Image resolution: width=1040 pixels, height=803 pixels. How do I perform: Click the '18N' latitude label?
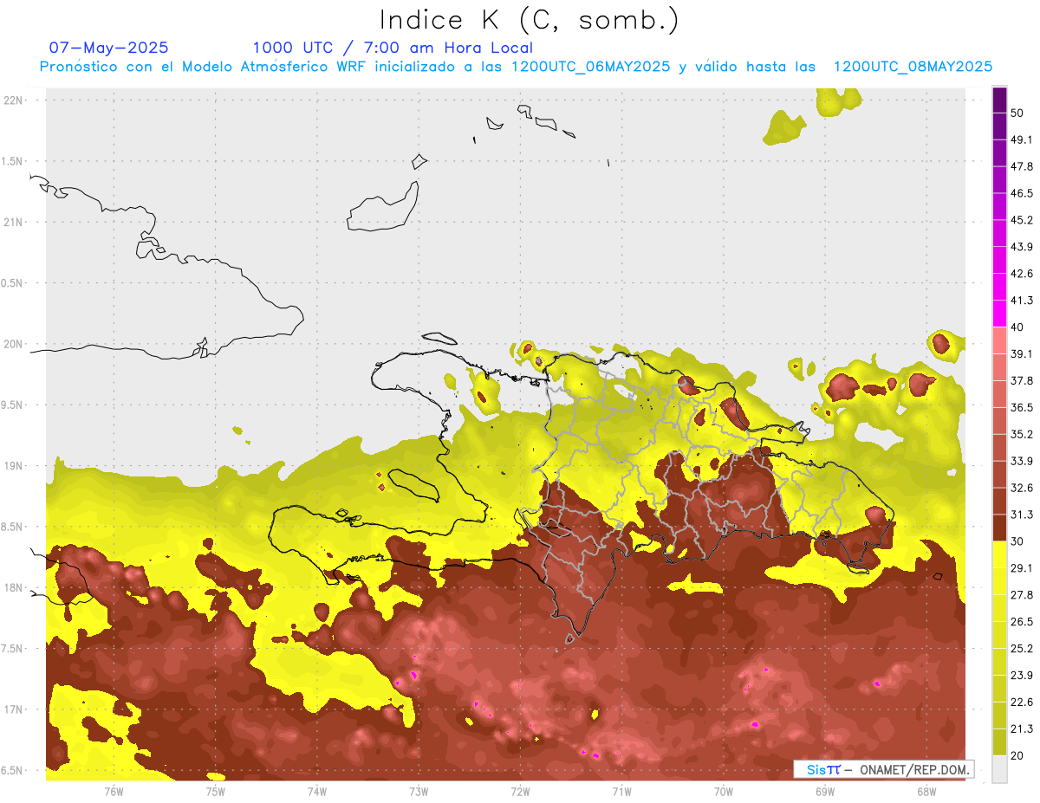click(14, 588)
